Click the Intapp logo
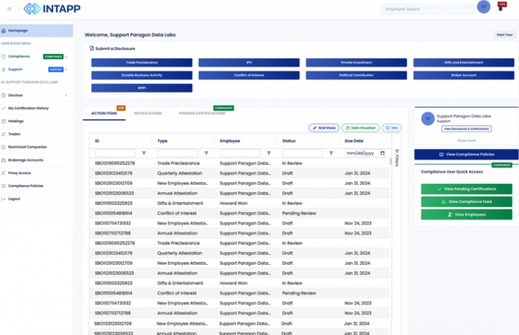Viewport: 519px width, 335px height. pyautogui.click(x=52, y=9)
